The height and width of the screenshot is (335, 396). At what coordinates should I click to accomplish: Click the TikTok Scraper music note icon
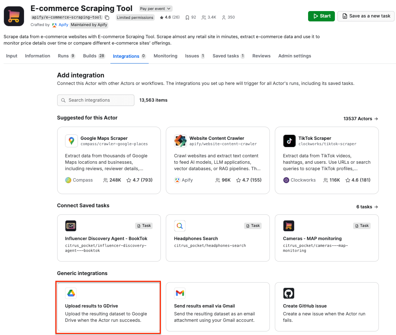coord(289,141)
